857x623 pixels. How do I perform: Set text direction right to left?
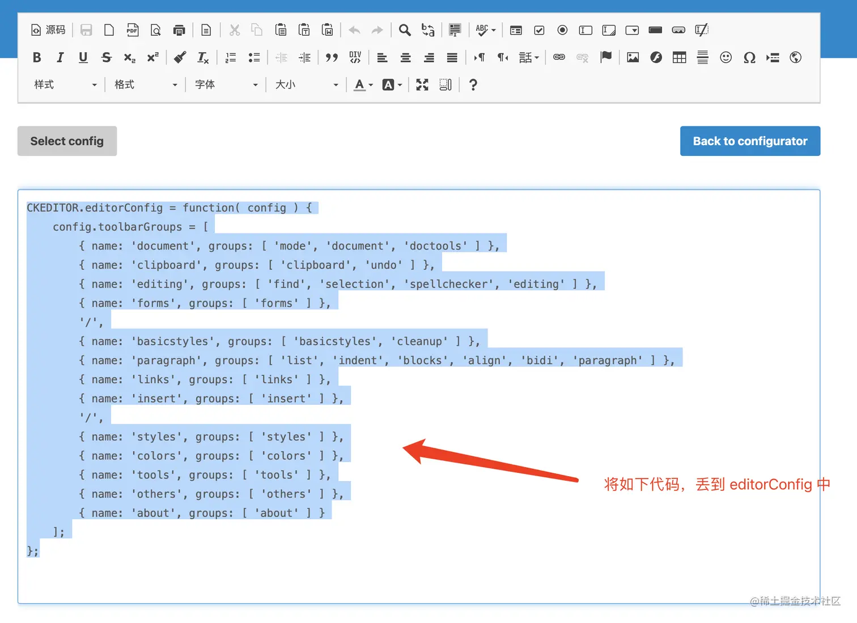503,57
